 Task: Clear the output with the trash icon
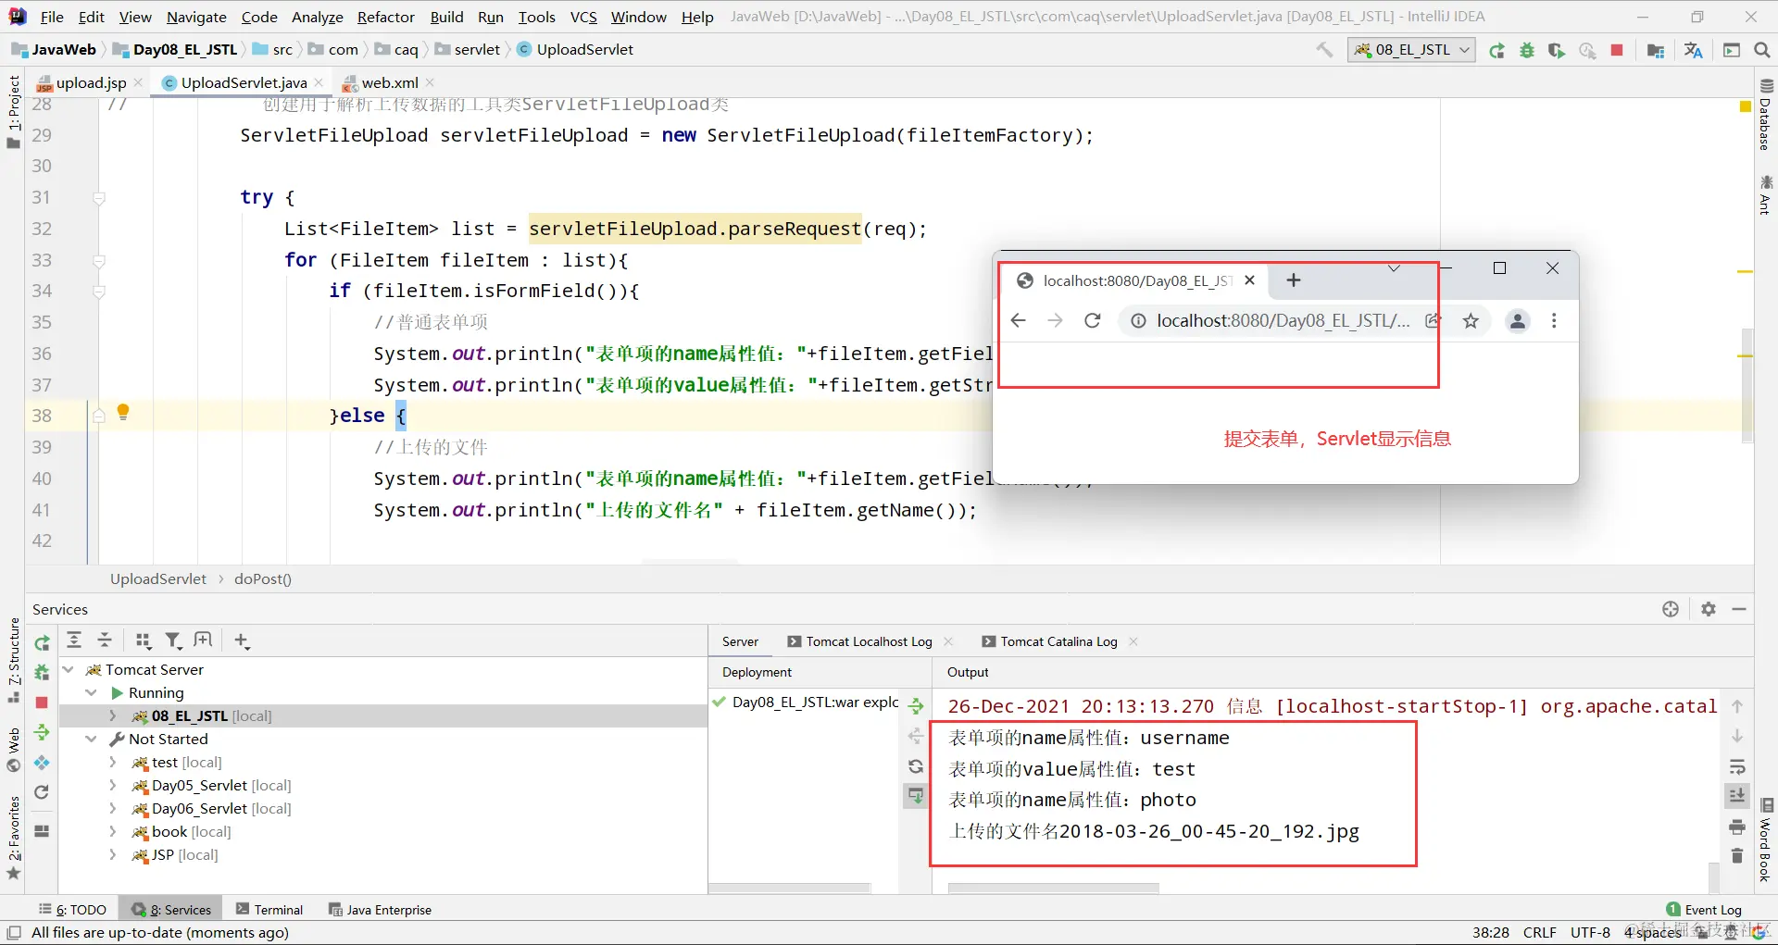click(x=1737, y=856)
